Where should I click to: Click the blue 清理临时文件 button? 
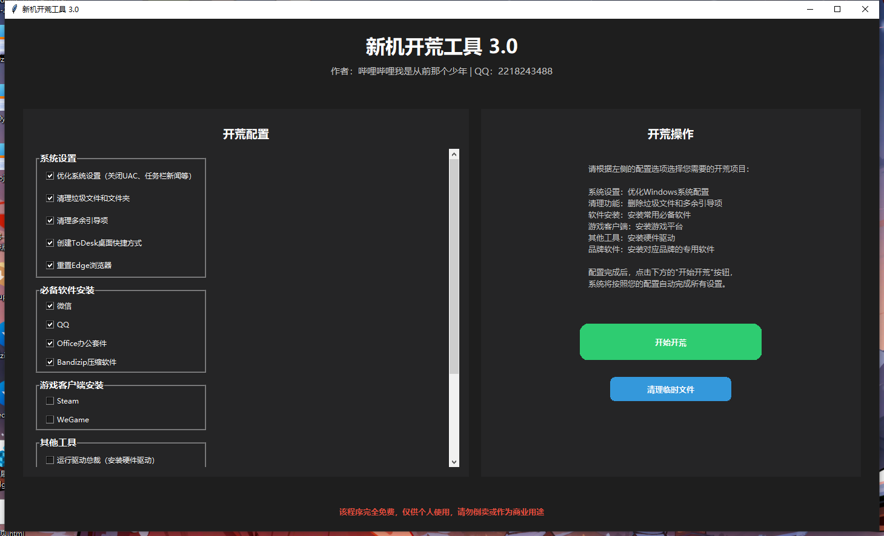coord(670,389)
